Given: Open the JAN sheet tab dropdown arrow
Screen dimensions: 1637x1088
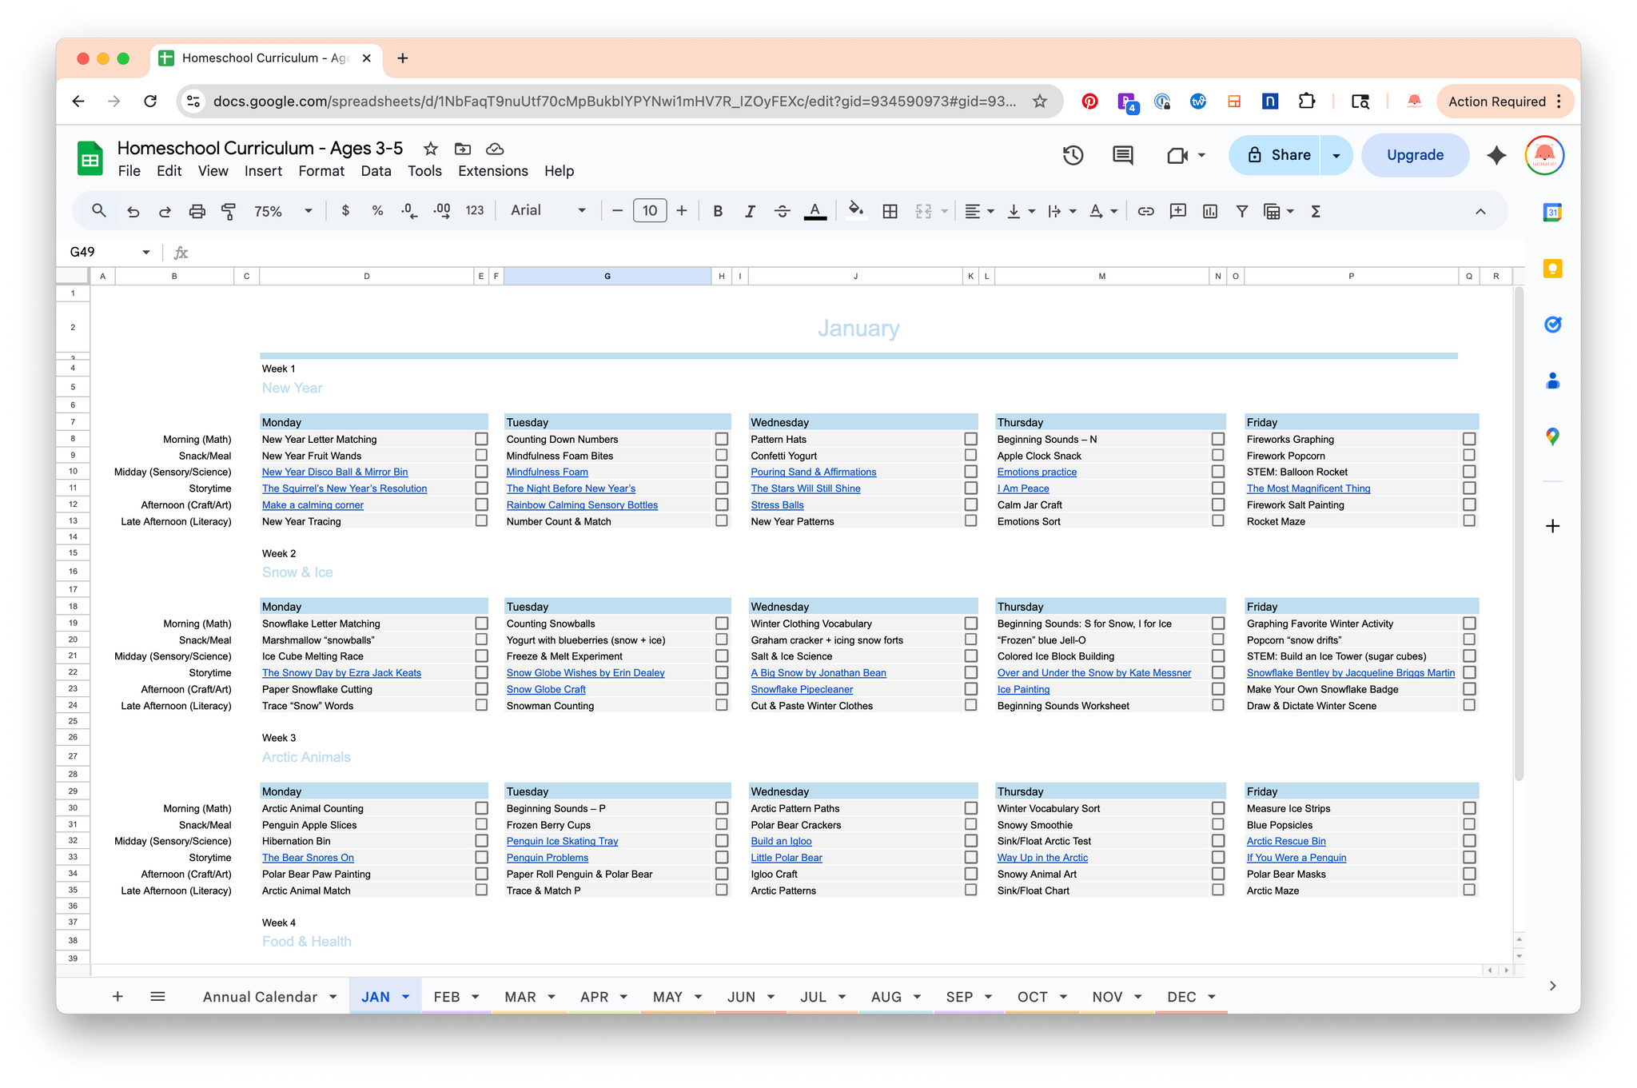Looking at the screenshot, I should click(405, 997).
